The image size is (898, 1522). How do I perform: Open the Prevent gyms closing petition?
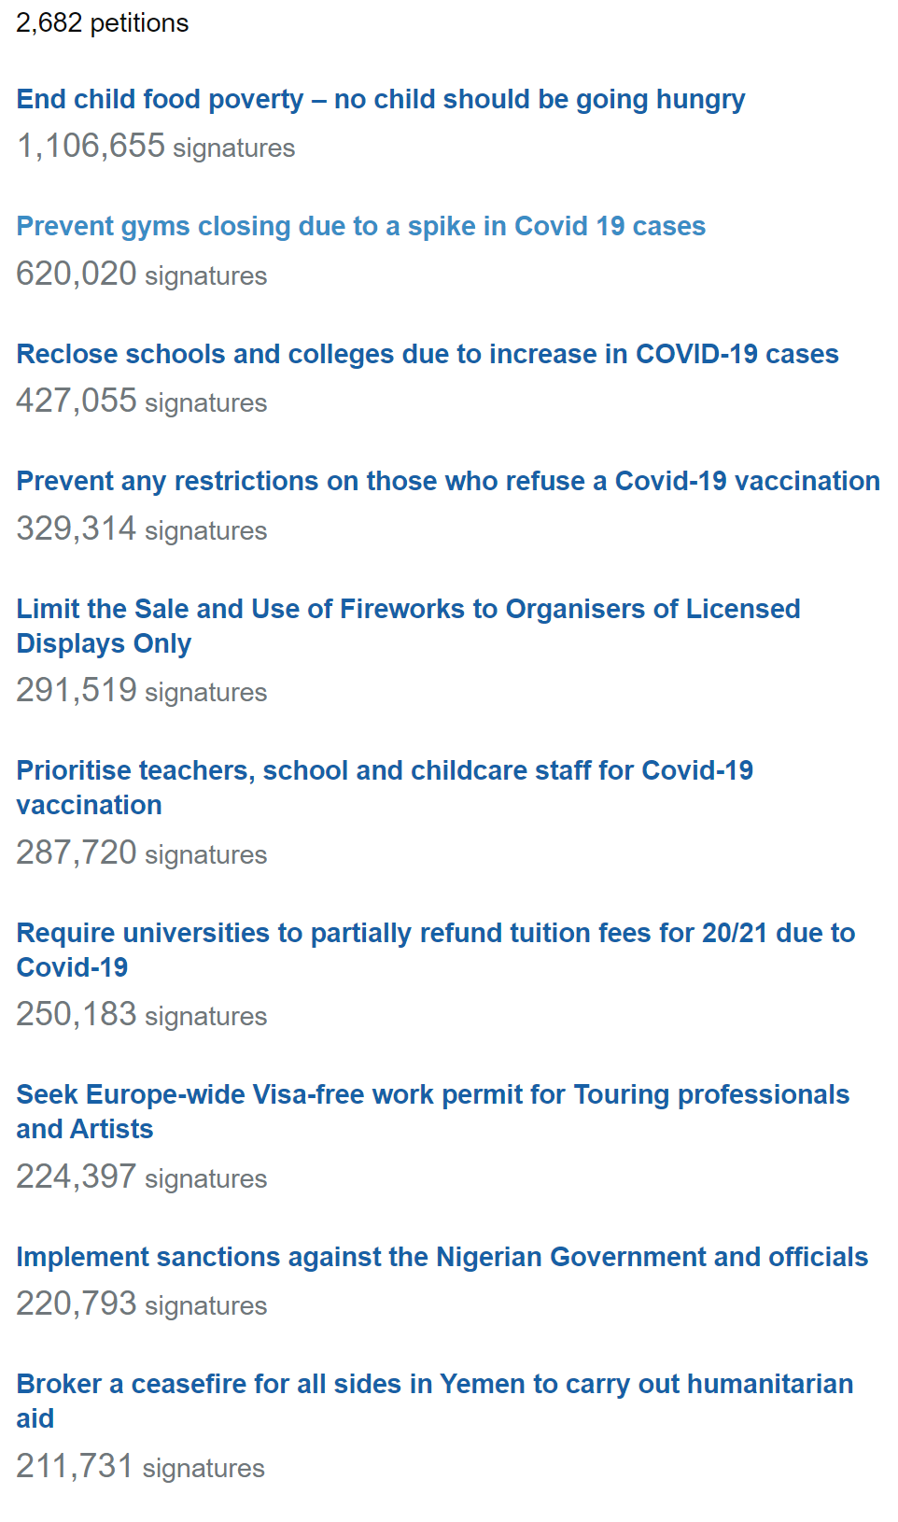(360, 227)
